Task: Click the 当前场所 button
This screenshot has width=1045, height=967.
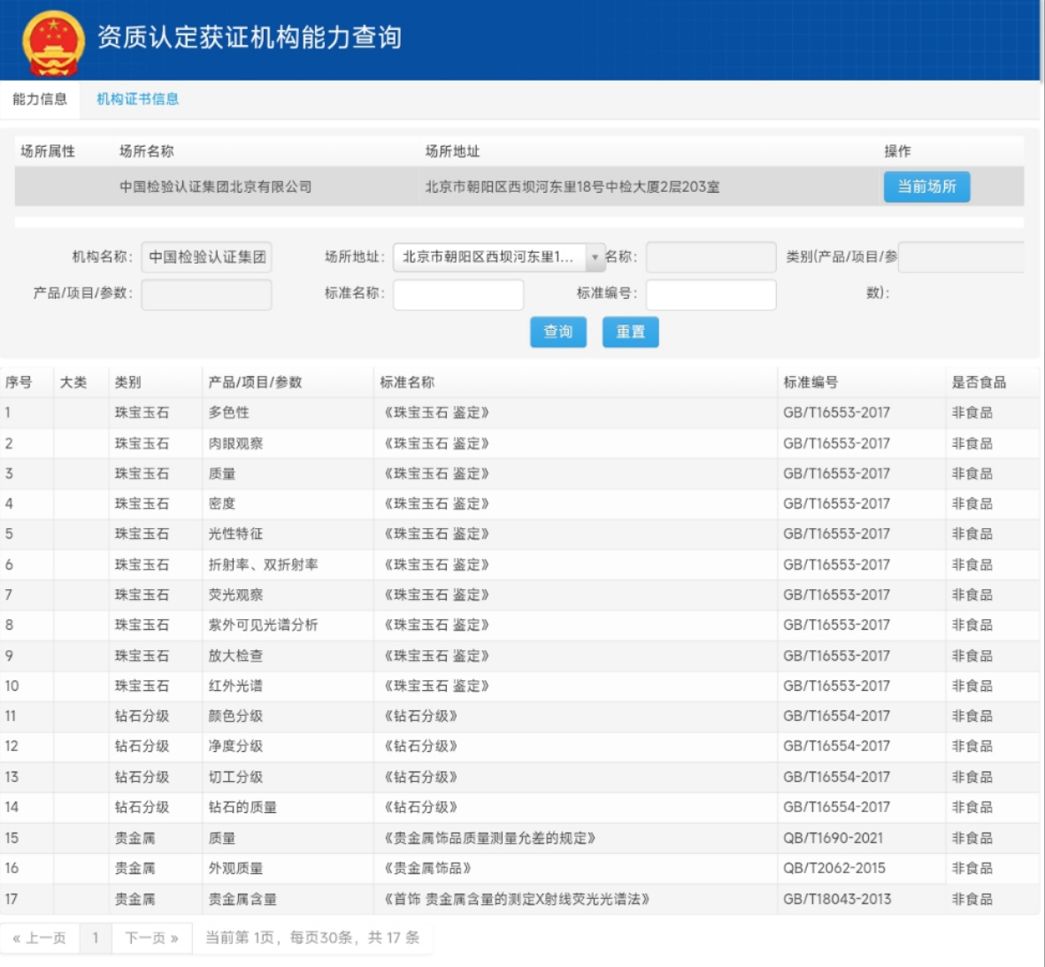Action: tap(926, 187)
